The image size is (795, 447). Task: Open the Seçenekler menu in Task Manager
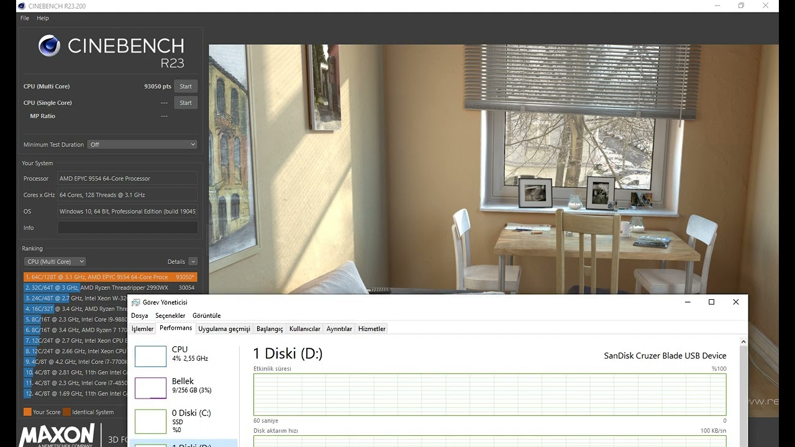[170, 315]
